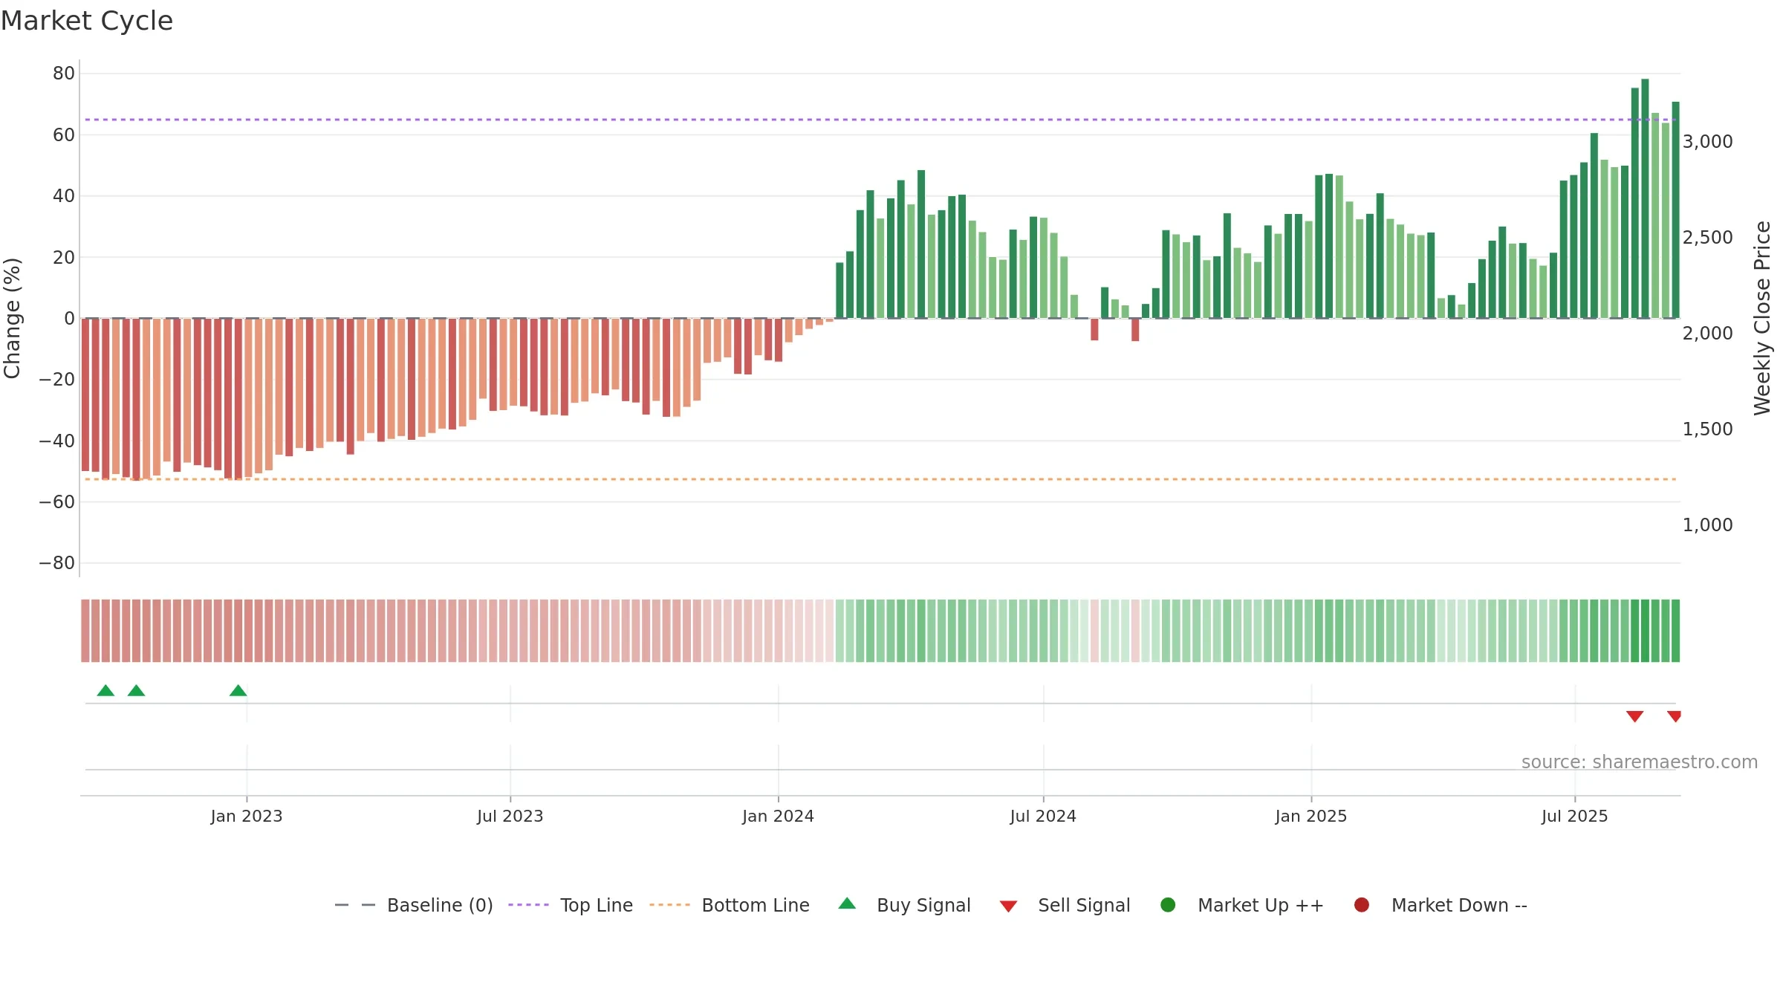The image size is (1783, 1003).
Task: Click the −60 percent axis label
Action: pos(57,501)
